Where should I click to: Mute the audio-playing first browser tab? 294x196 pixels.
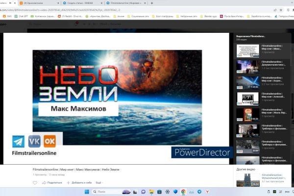pyautogui.click(x=10, y=3)
